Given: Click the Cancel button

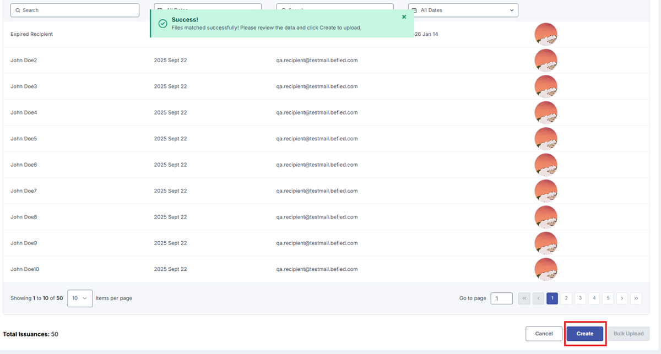Looking at the screenshot, I should 544,334.
